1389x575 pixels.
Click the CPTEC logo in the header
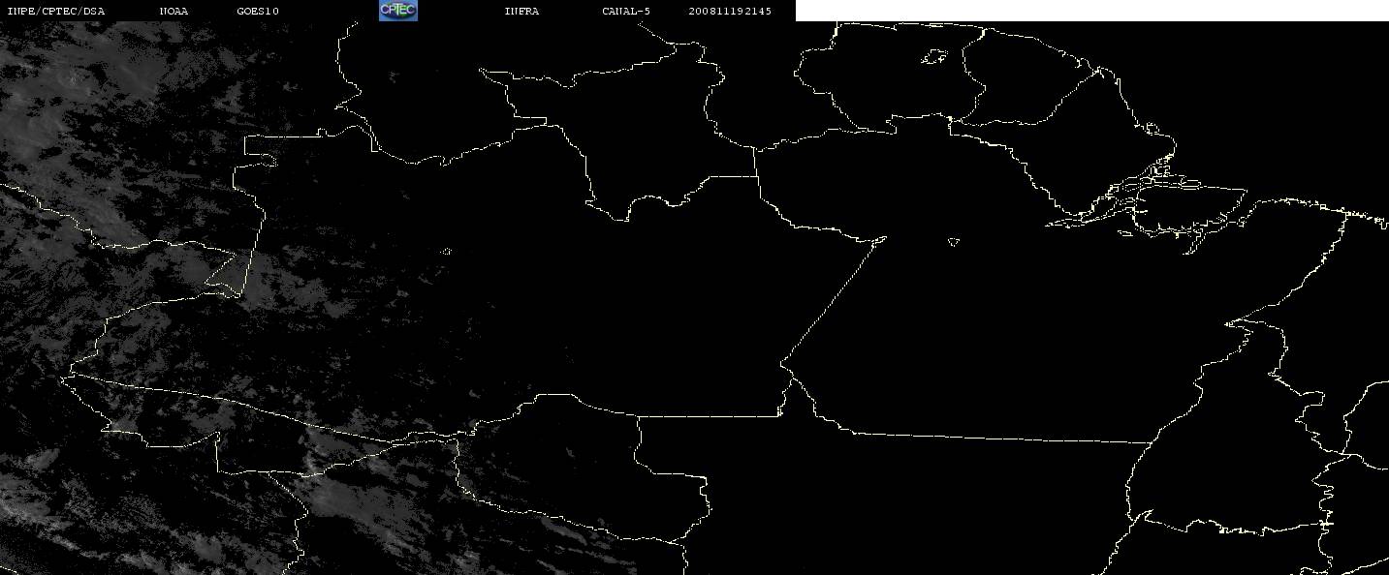(x=397, y=11)
